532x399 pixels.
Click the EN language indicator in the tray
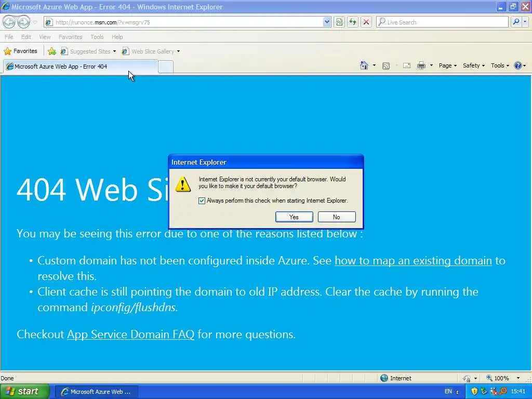448,392
